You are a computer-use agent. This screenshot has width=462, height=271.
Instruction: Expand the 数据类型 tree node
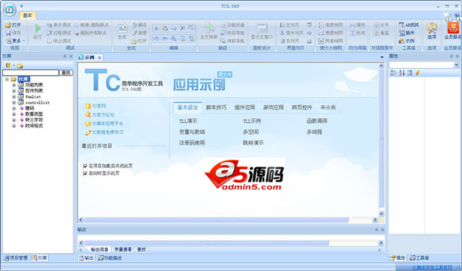coord(14,114)
